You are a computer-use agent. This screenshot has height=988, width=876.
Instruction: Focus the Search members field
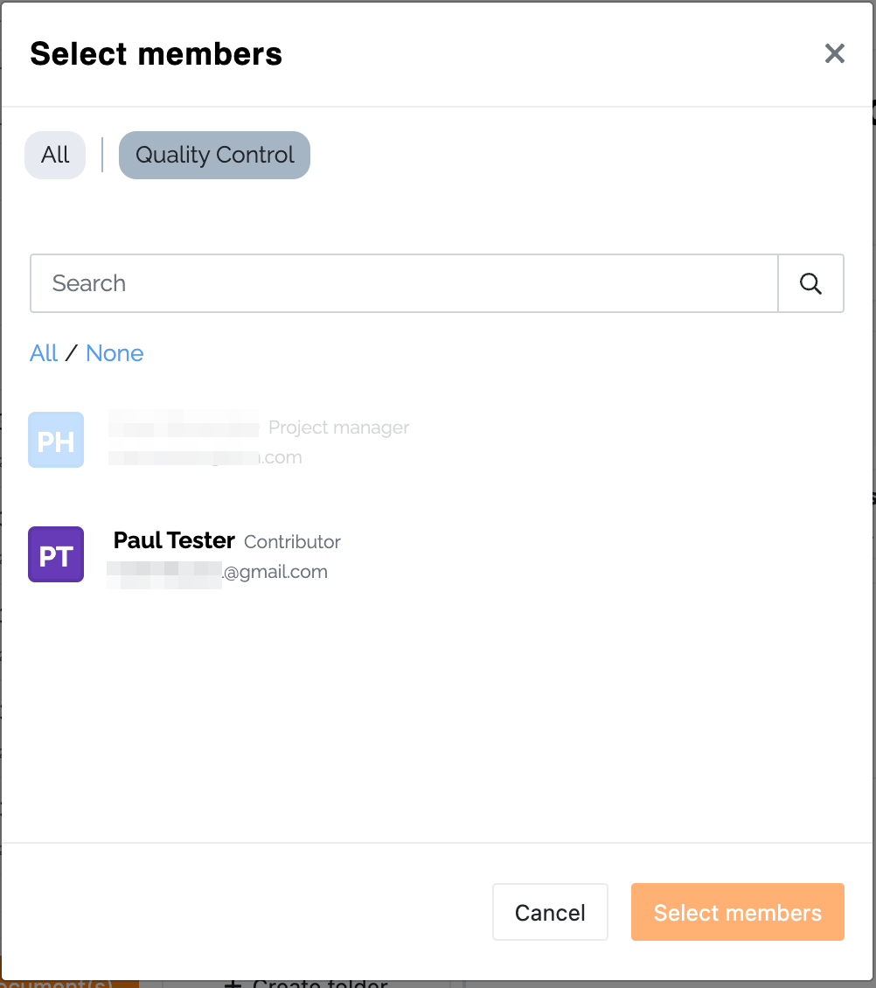click(404, 283)
